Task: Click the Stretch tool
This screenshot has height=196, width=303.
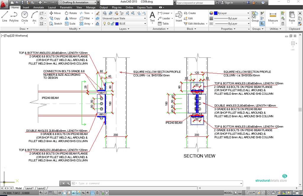Action: [56, 24]
